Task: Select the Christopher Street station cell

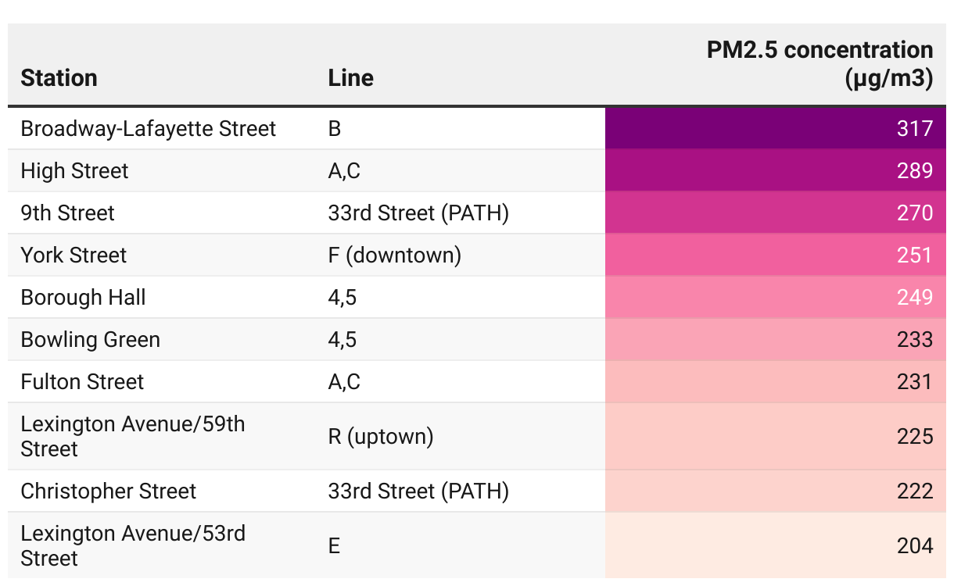Action: pyautogui.click(x=109, y=491)
